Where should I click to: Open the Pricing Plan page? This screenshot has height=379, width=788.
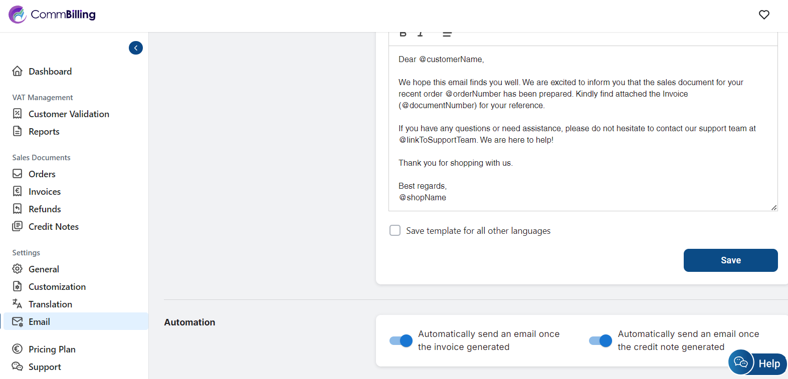[52, 349]
